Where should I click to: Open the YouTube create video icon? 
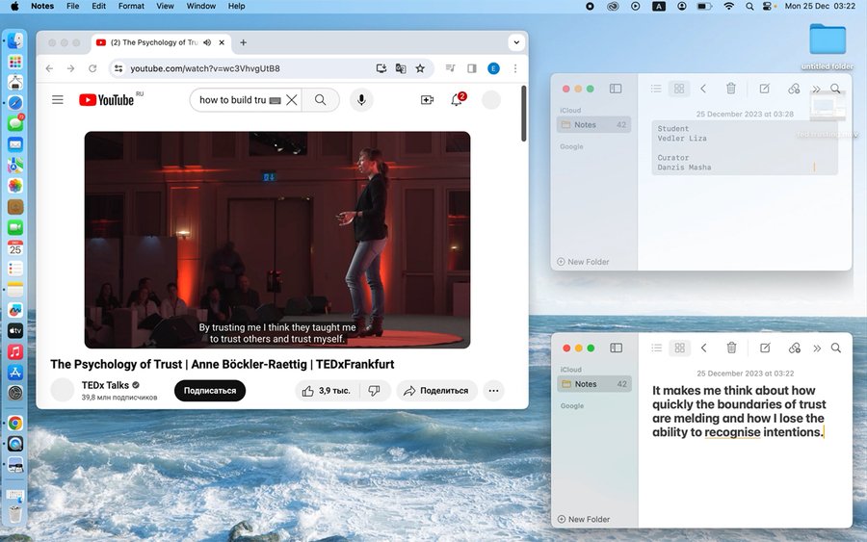[x=427, y=100]
